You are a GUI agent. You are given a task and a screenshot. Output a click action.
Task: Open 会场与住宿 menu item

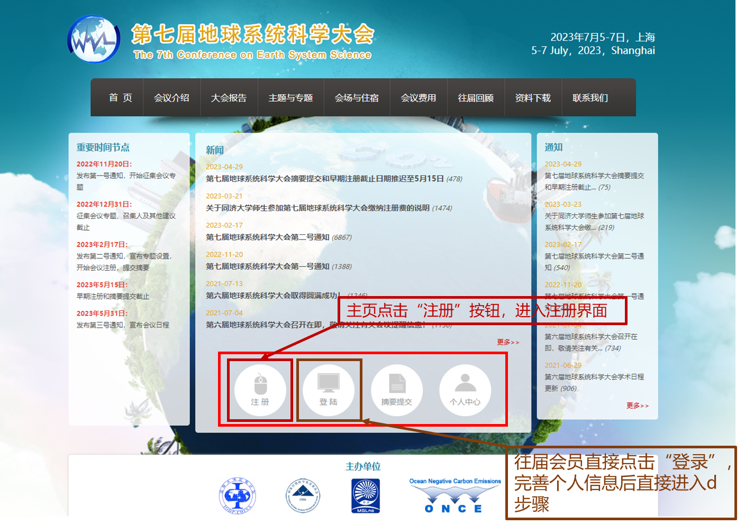pos(357,98)
